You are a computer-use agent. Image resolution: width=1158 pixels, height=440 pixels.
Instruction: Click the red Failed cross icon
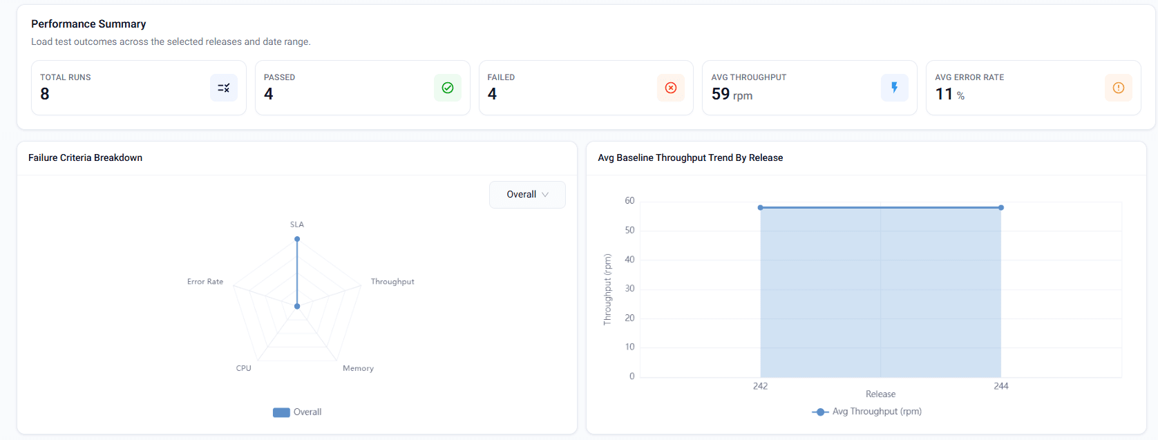coord(671,88)
